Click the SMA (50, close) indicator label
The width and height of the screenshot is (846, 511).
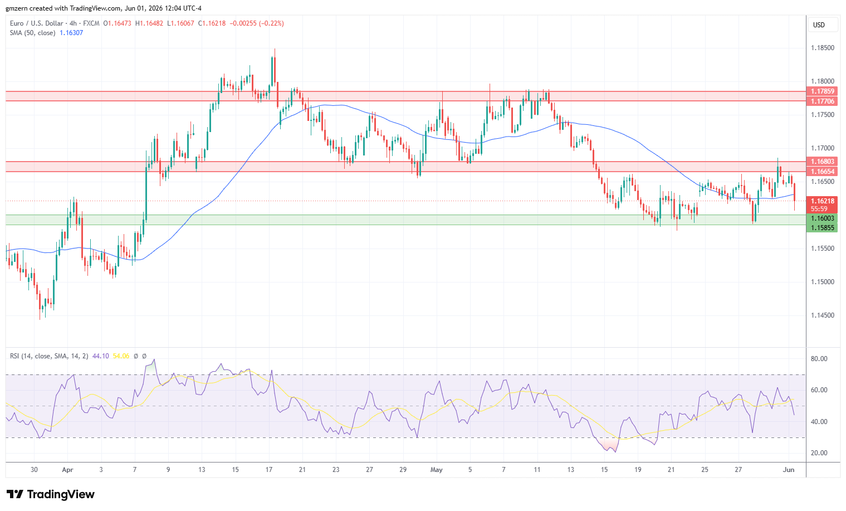[32, 33]
